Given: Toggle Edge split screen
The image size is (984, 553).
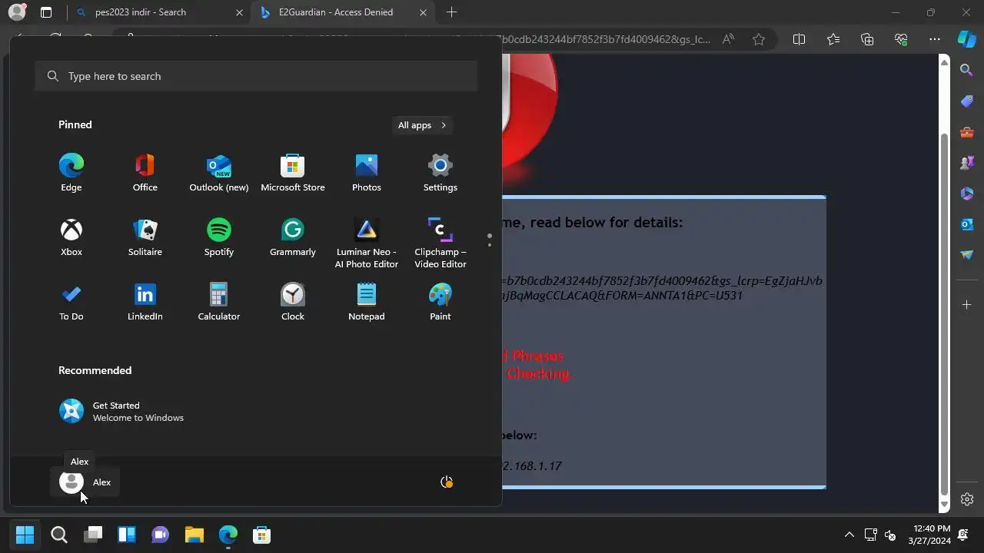Looking at the screenshot, I should 799,40.
